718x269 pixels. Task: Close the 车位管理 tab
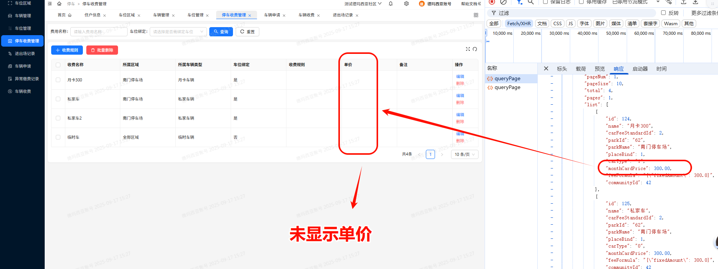[207, 16]
